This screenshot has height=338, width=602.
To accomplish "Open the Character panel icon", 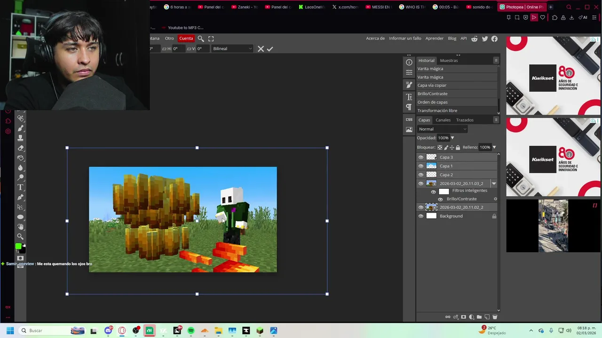I will pos(409,97).
